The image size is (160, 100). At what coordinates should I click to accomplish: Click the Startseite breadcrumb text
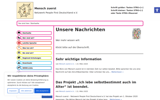point(35,23)
